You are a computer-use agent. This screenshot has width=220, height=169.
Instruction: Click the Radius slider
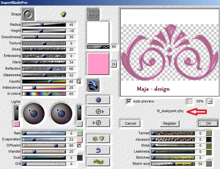click(x=44, y=25)
